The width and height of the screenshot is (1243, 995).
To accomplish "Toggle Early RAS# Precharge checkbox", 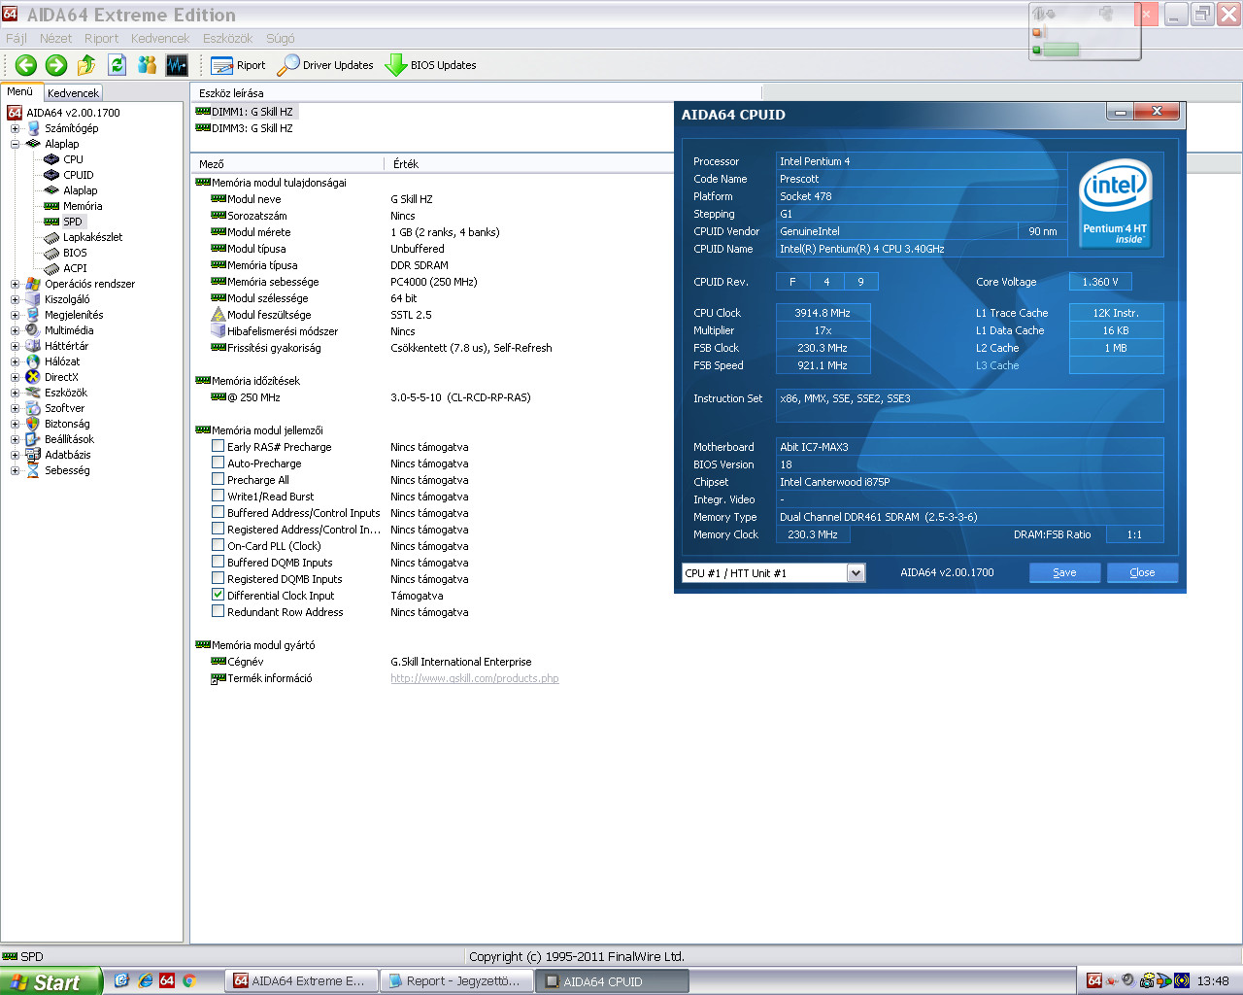I will pyautogui.click(x=218, y=446).
